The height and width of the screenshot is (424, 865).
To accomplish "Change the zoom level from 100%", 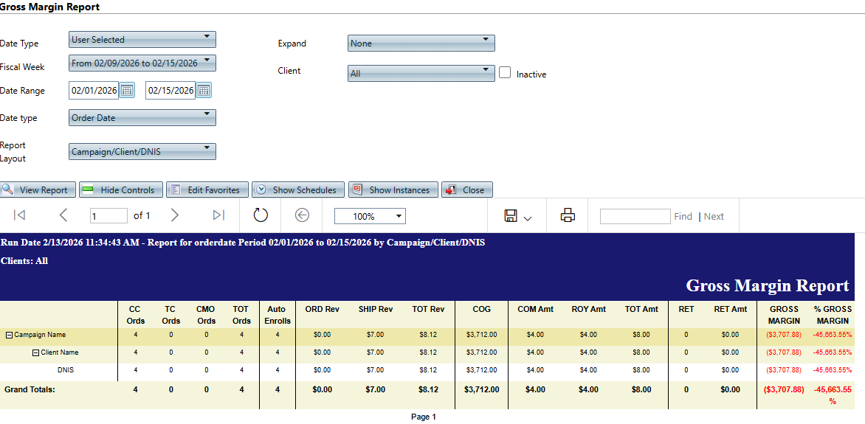I will pyautogui.click(x=369, y=216).
